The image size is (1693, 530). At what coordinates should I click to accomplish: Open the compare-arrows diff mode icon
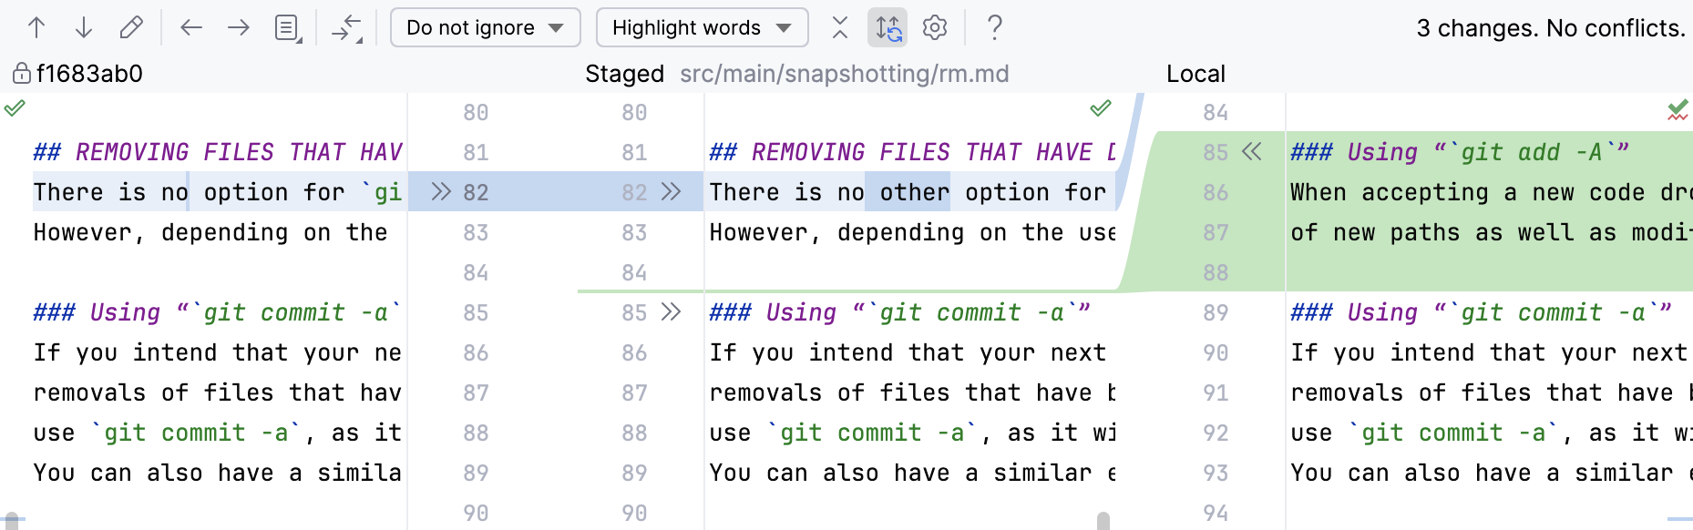347,27
